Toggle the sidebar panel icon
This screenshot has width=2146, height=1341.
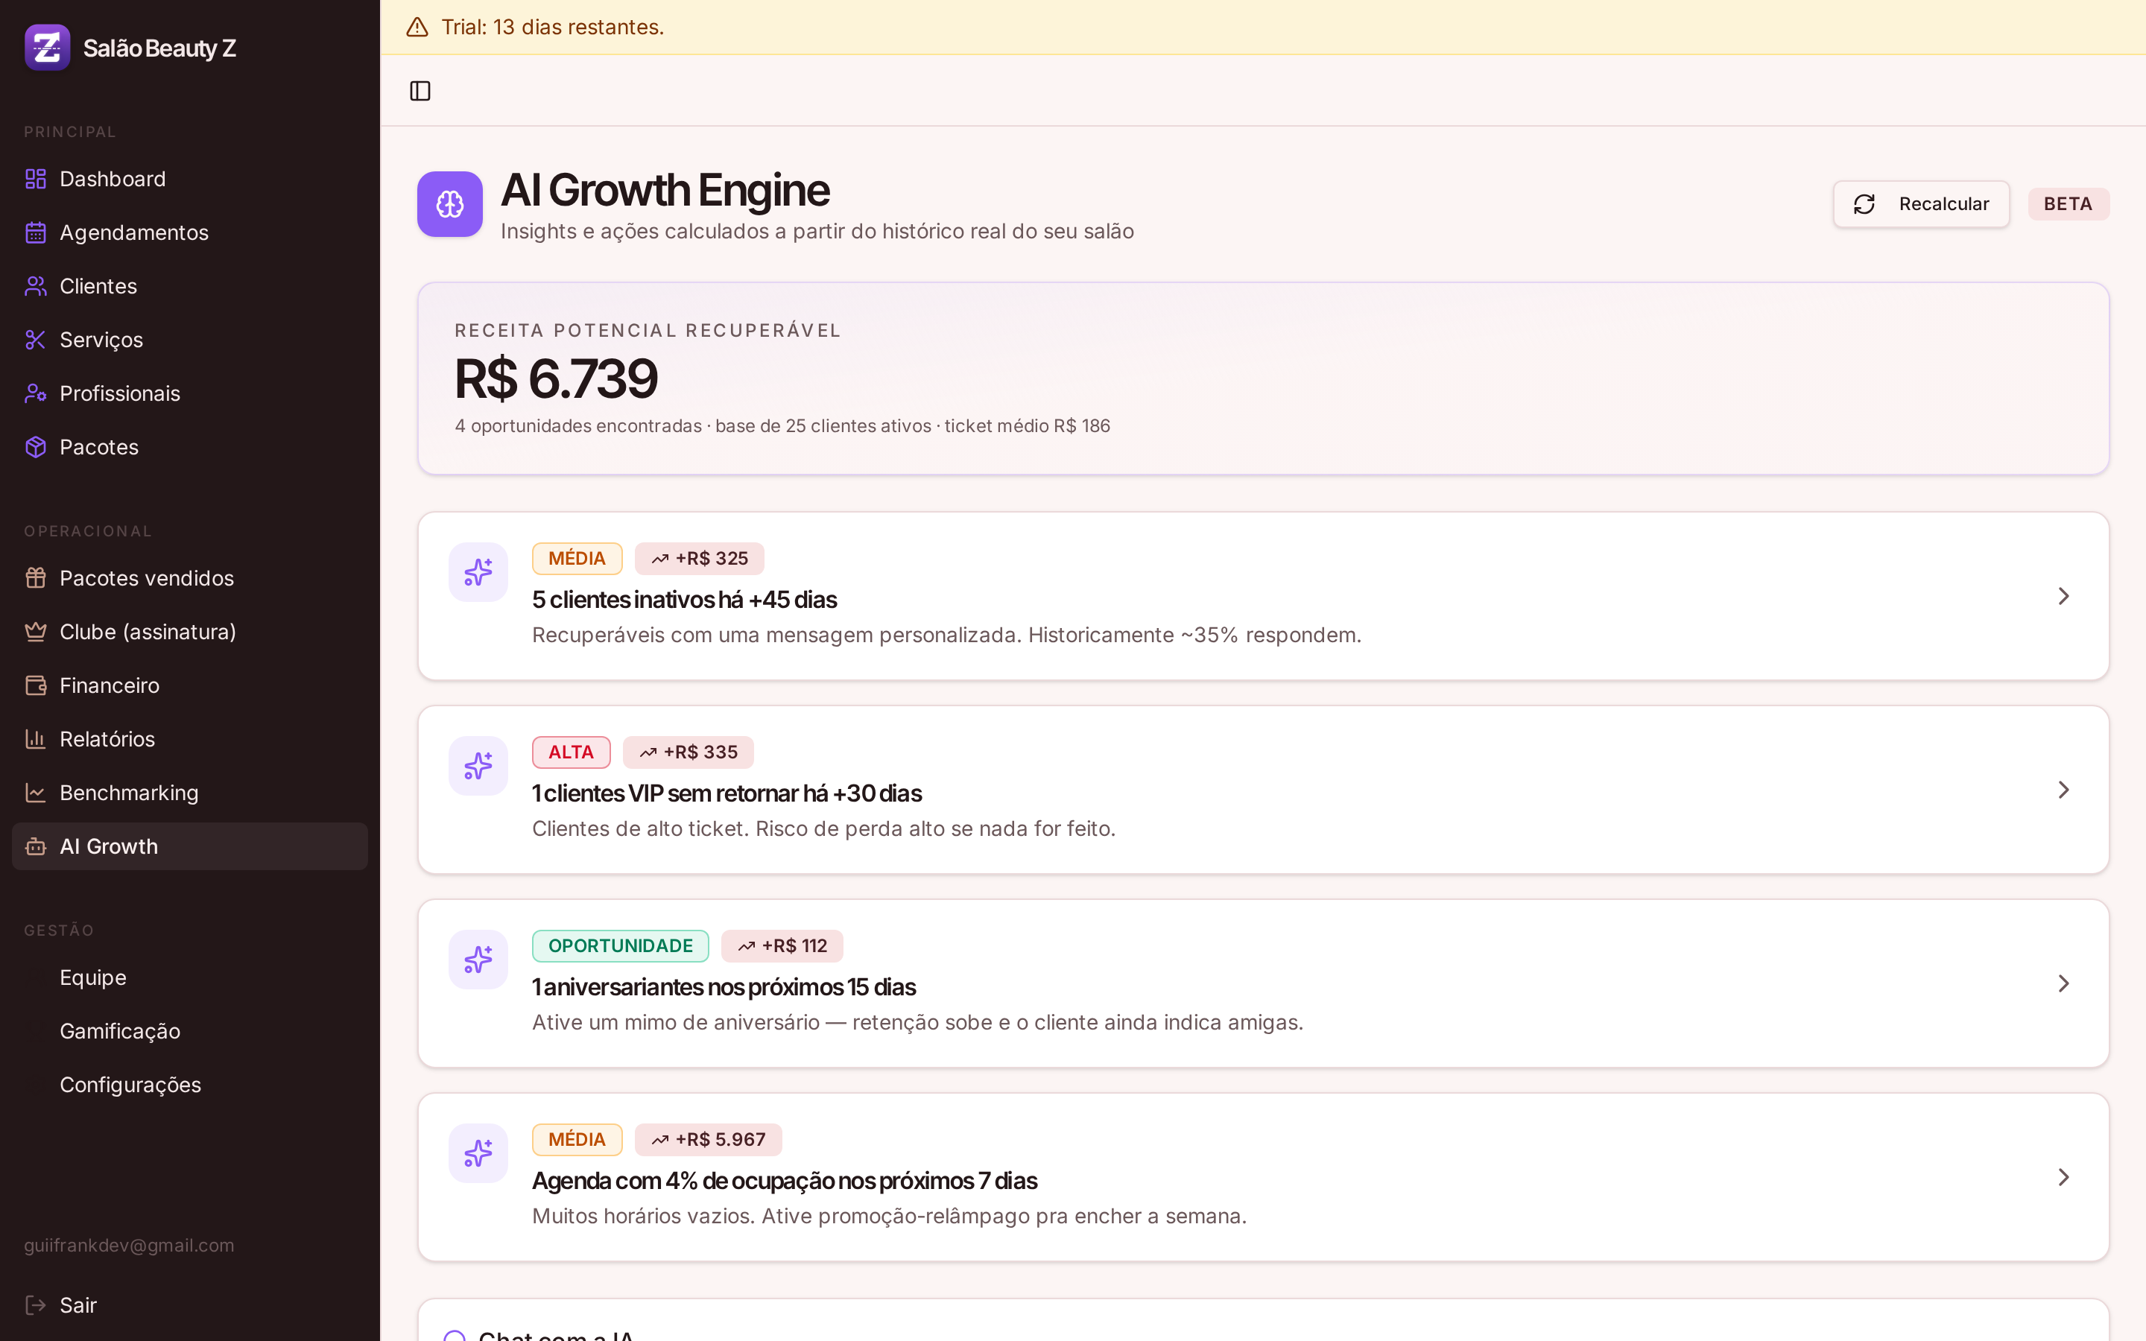(x=420, y=90)
